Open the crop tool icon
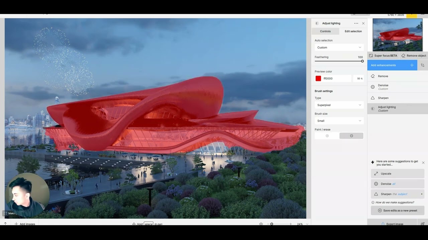The image size is (428, 240). point(423,65)
